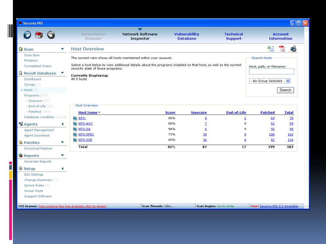The width and height of the screenshot is (326, 244).
Task: Click the computer icon beside NTS-SSE
Action: point(75,140)
